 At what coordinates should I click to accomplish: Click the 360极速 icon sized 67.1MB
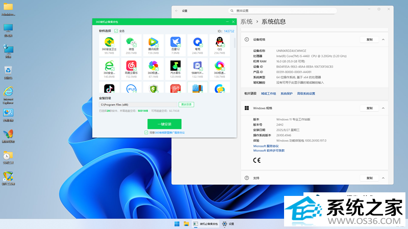tap(154, 66)
